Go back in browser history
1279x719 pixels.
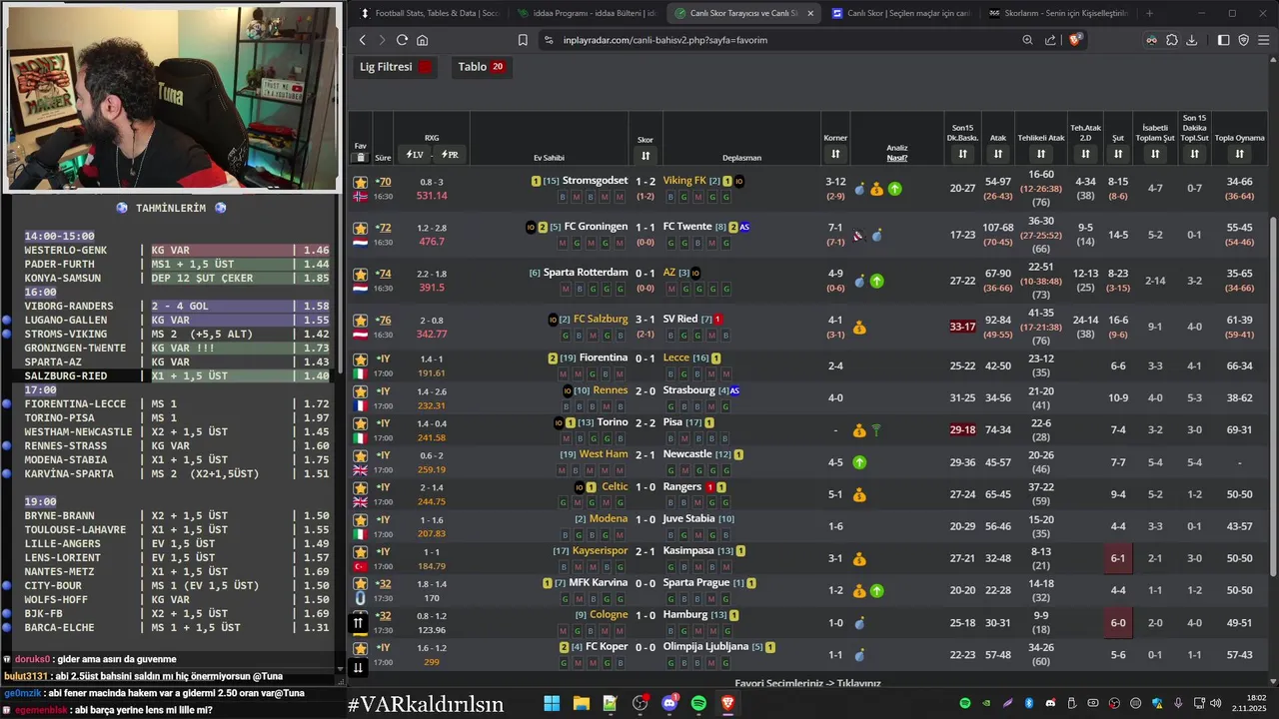click(x=362, y=40)
